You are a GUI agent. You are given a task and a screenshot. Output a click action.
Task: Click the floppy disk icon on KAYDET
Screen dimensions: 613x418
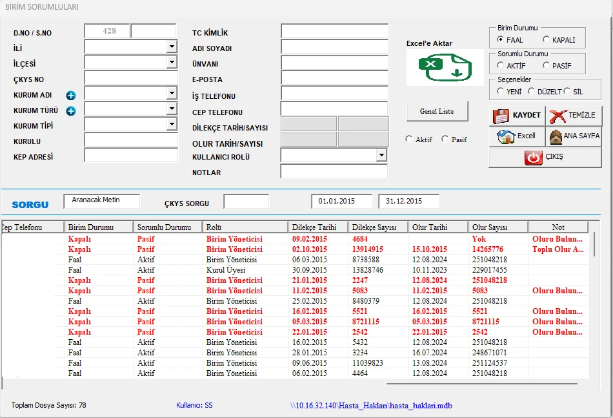tap(501, 116)
